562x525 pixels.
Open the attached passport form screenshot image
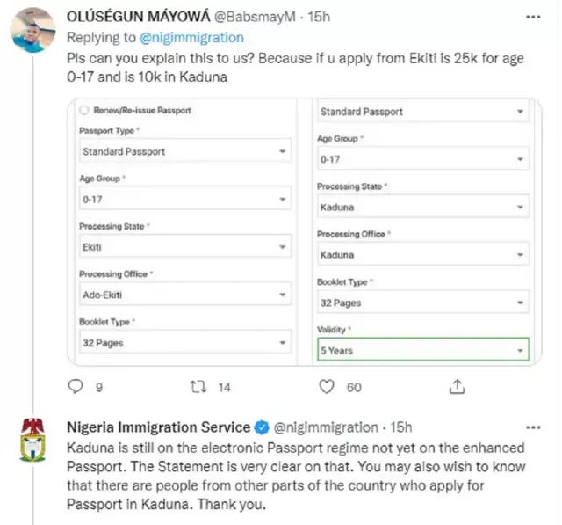tap(305, 231)
